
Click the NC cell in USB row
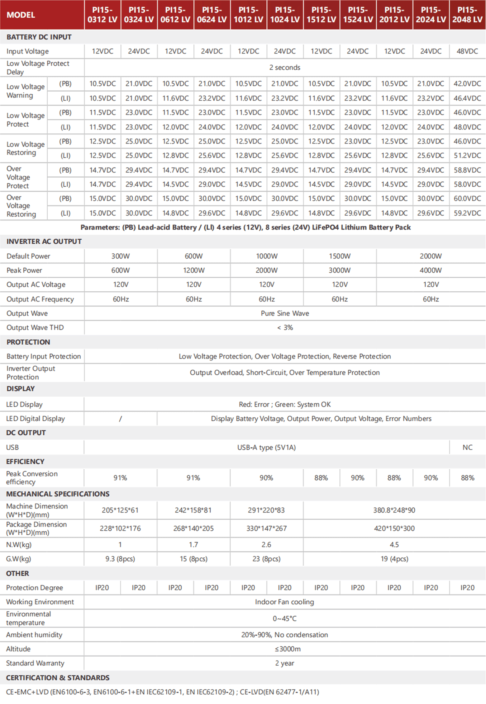467,447
